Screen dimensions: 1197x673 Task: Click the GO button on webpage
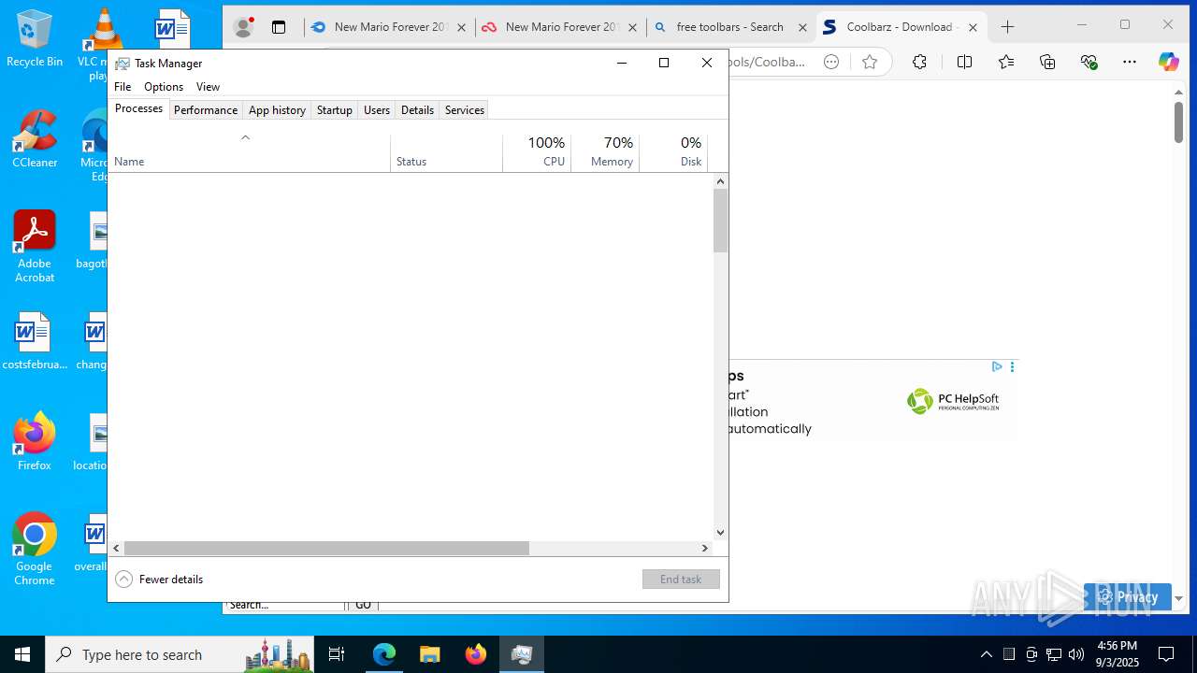363,605
